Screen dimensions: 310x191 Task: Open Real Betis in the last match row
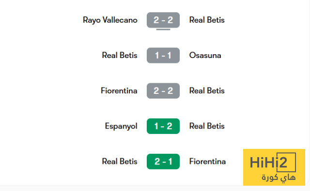point(120,162)
